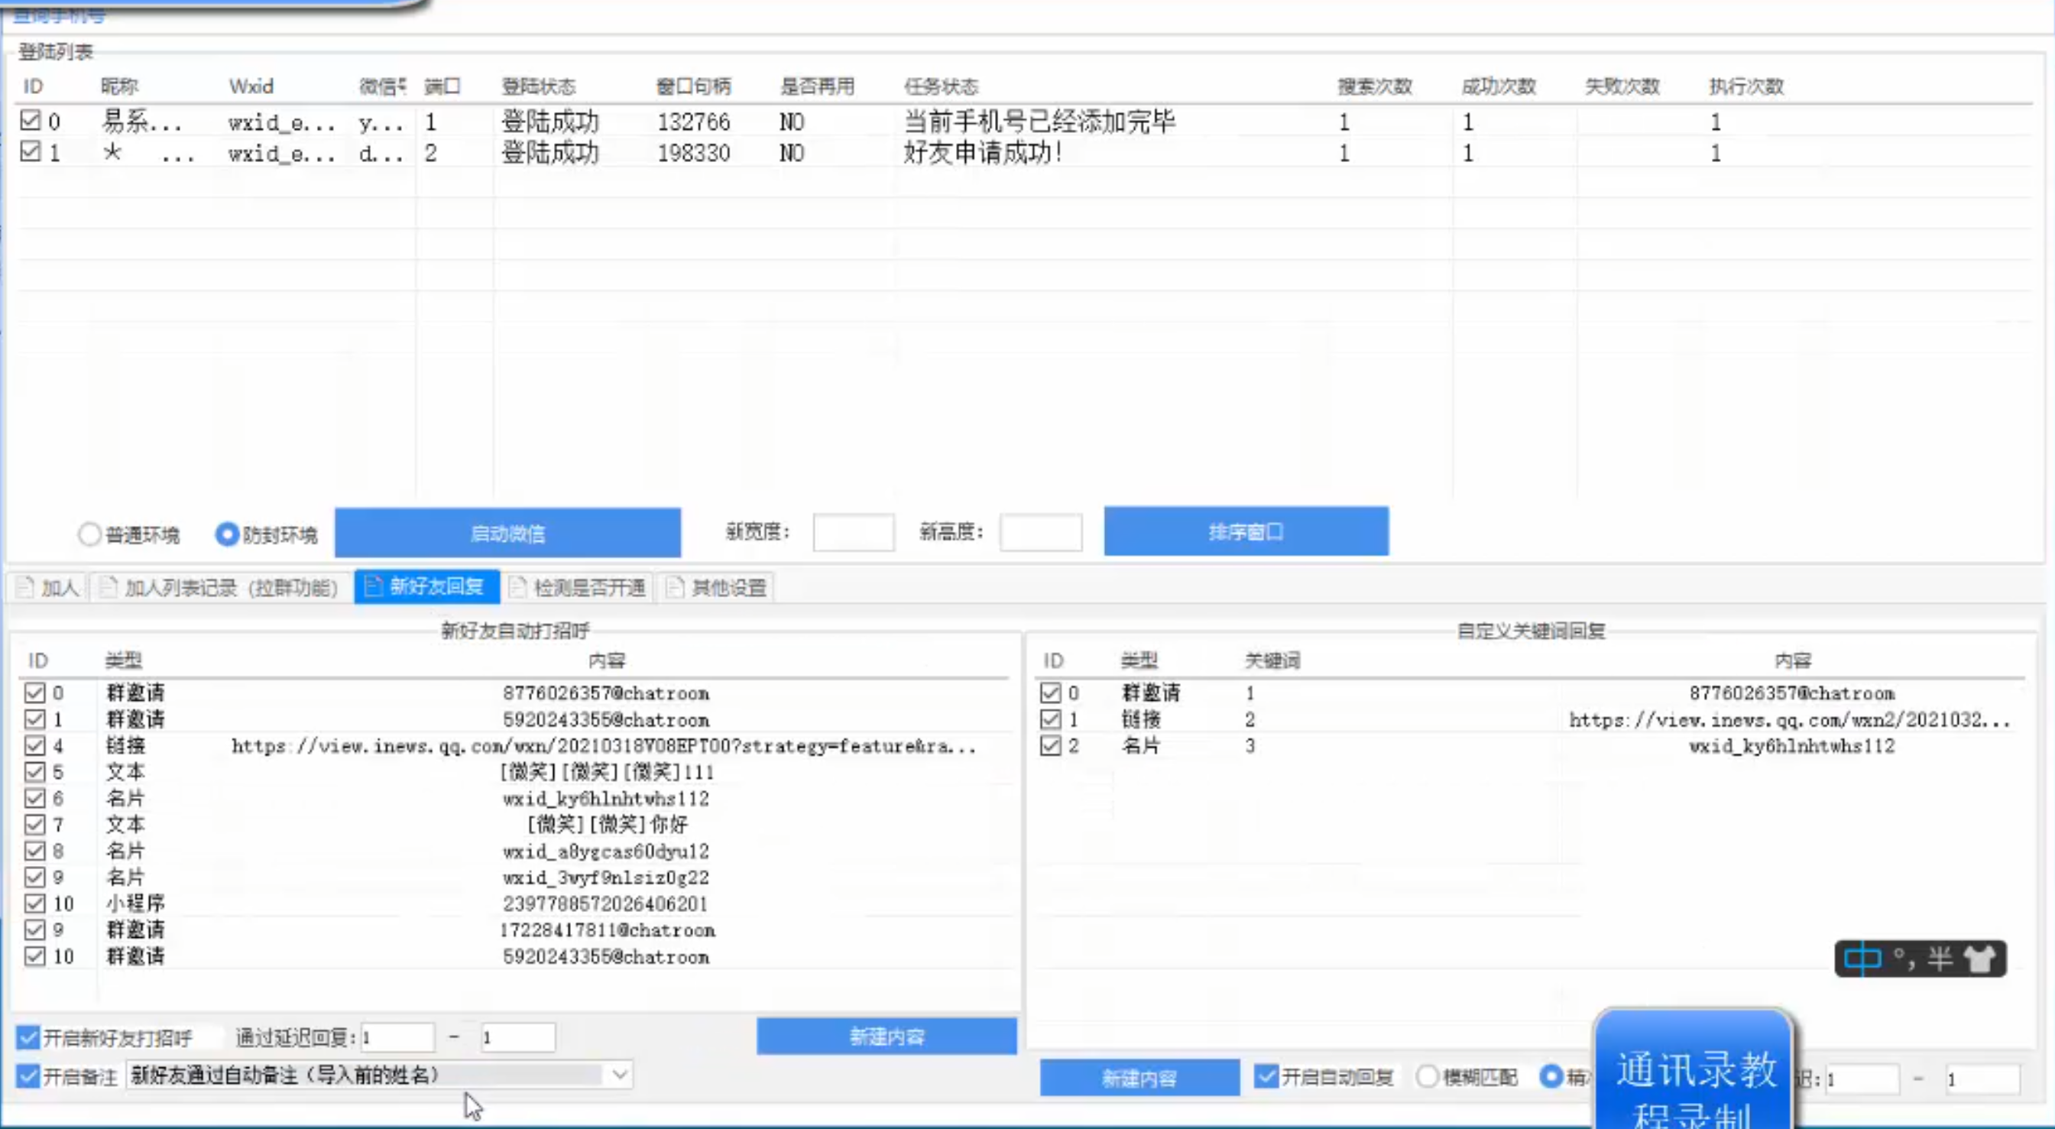2055x1129 pixels.
Task: Click the 启动微信 button
Action: point(507,533)
